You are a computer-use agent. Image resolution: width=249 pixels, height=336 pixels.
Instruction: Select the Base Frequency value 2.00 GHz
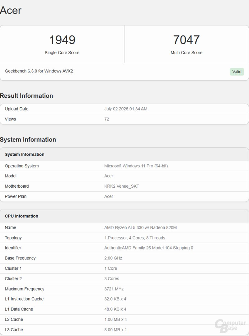point(113,258)
